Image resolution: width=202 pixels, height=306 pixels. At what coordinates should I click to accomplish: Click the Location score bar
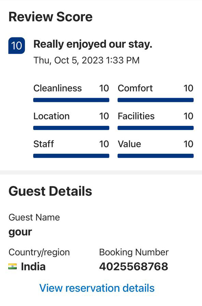(71, 128)
